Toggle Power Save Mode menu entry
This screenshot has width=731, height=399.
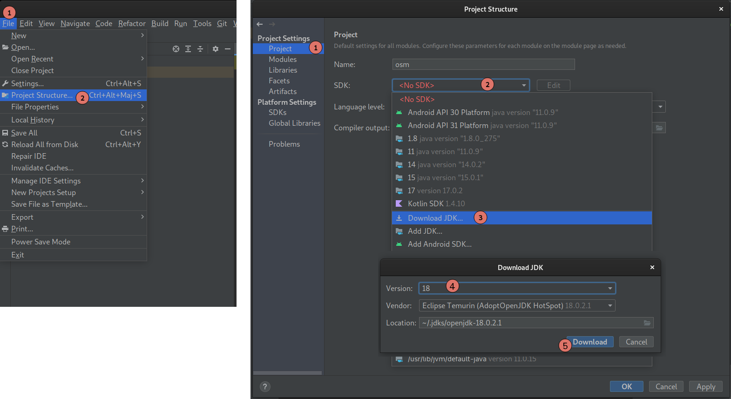[74, 242]
